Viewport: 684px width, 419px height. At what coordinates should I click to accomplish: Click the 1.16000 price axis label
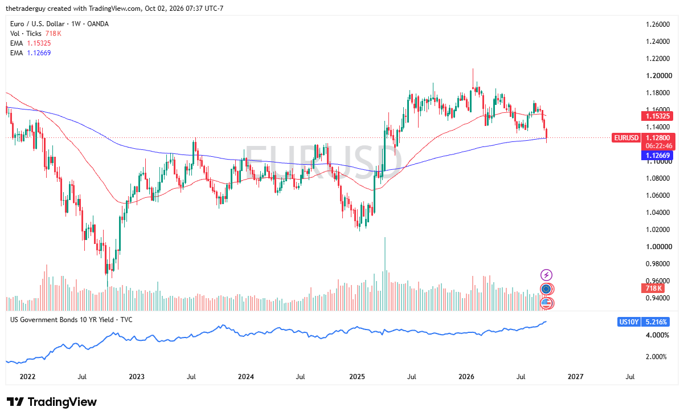(658, 109)
